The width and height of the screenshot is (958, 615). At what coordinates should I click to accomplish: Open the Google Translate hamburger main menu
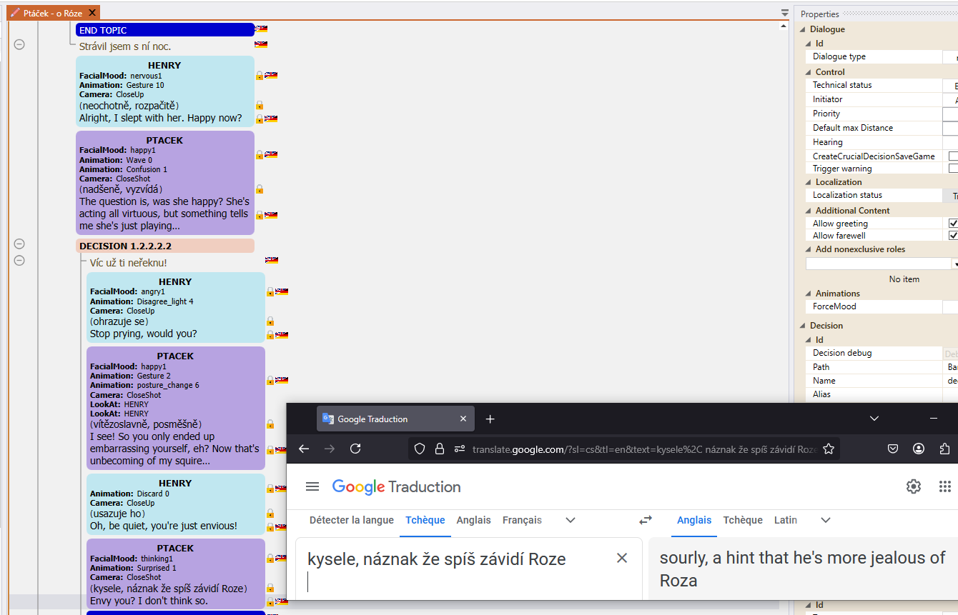click(312, 486)
